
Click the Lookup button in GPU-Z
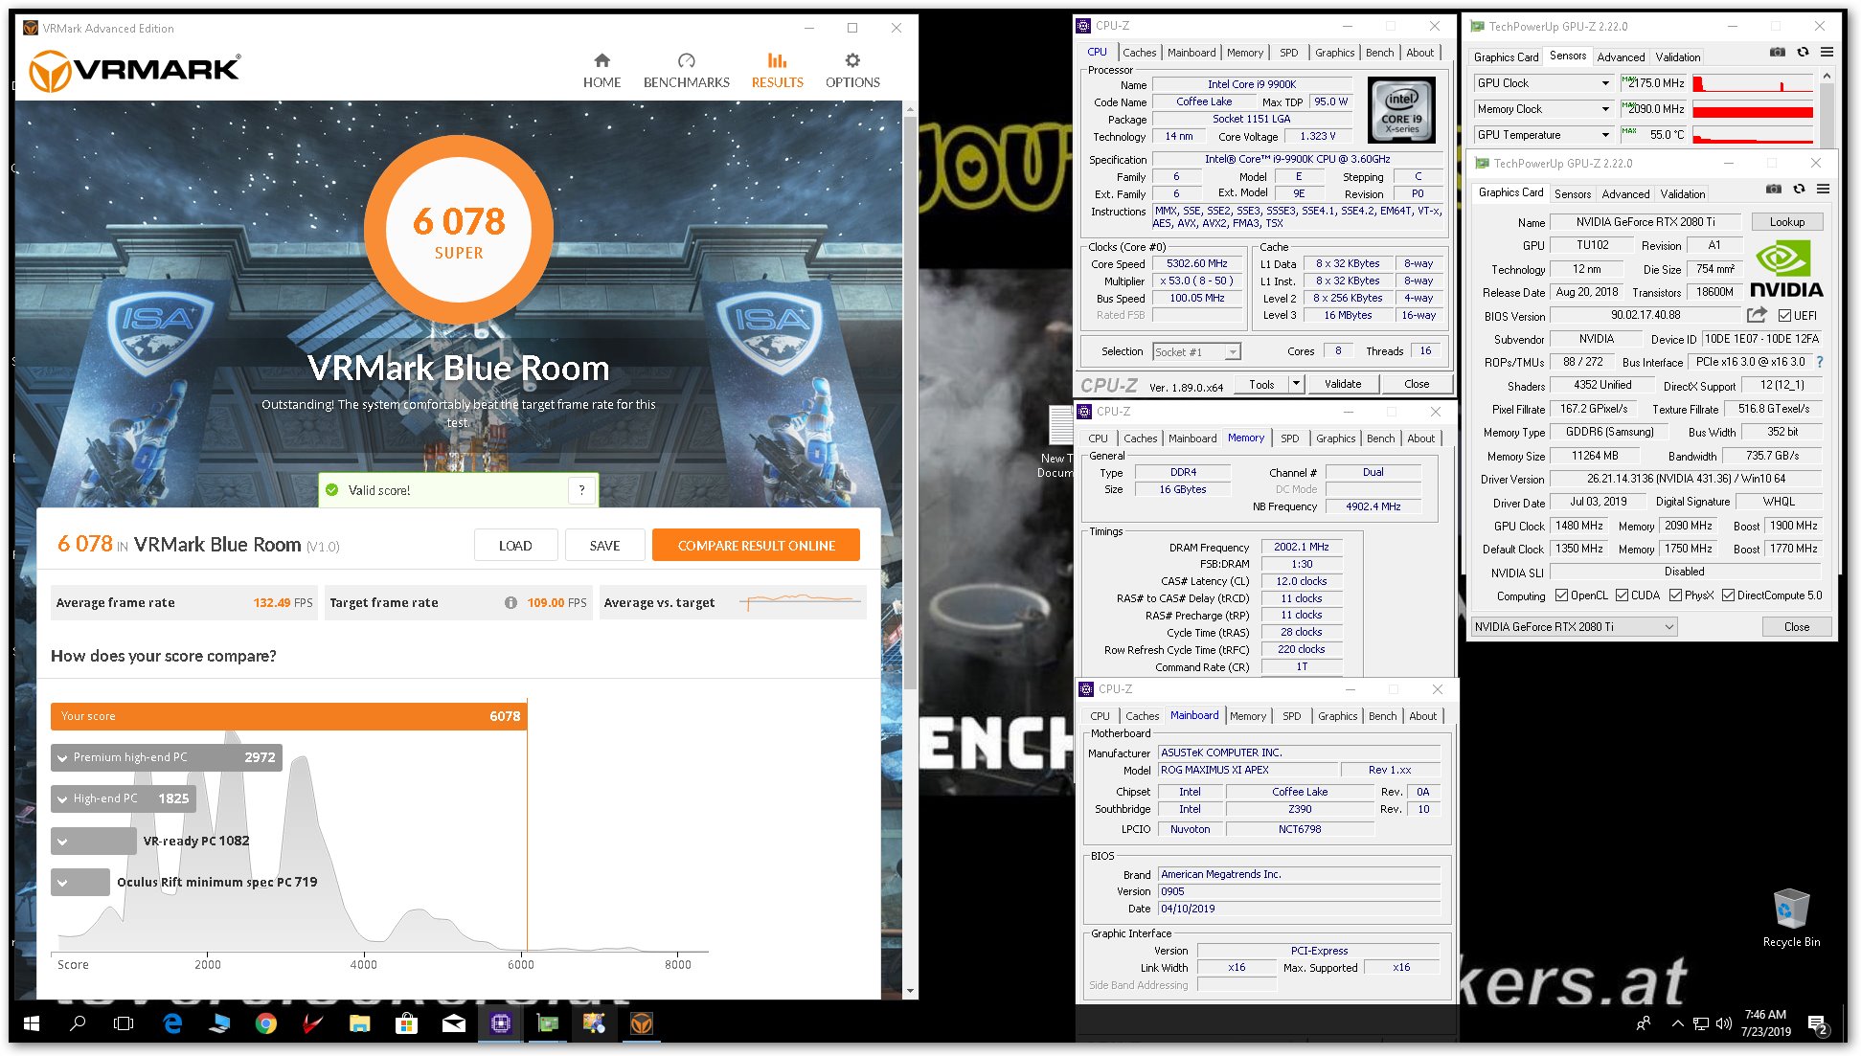click(1786, 222)
